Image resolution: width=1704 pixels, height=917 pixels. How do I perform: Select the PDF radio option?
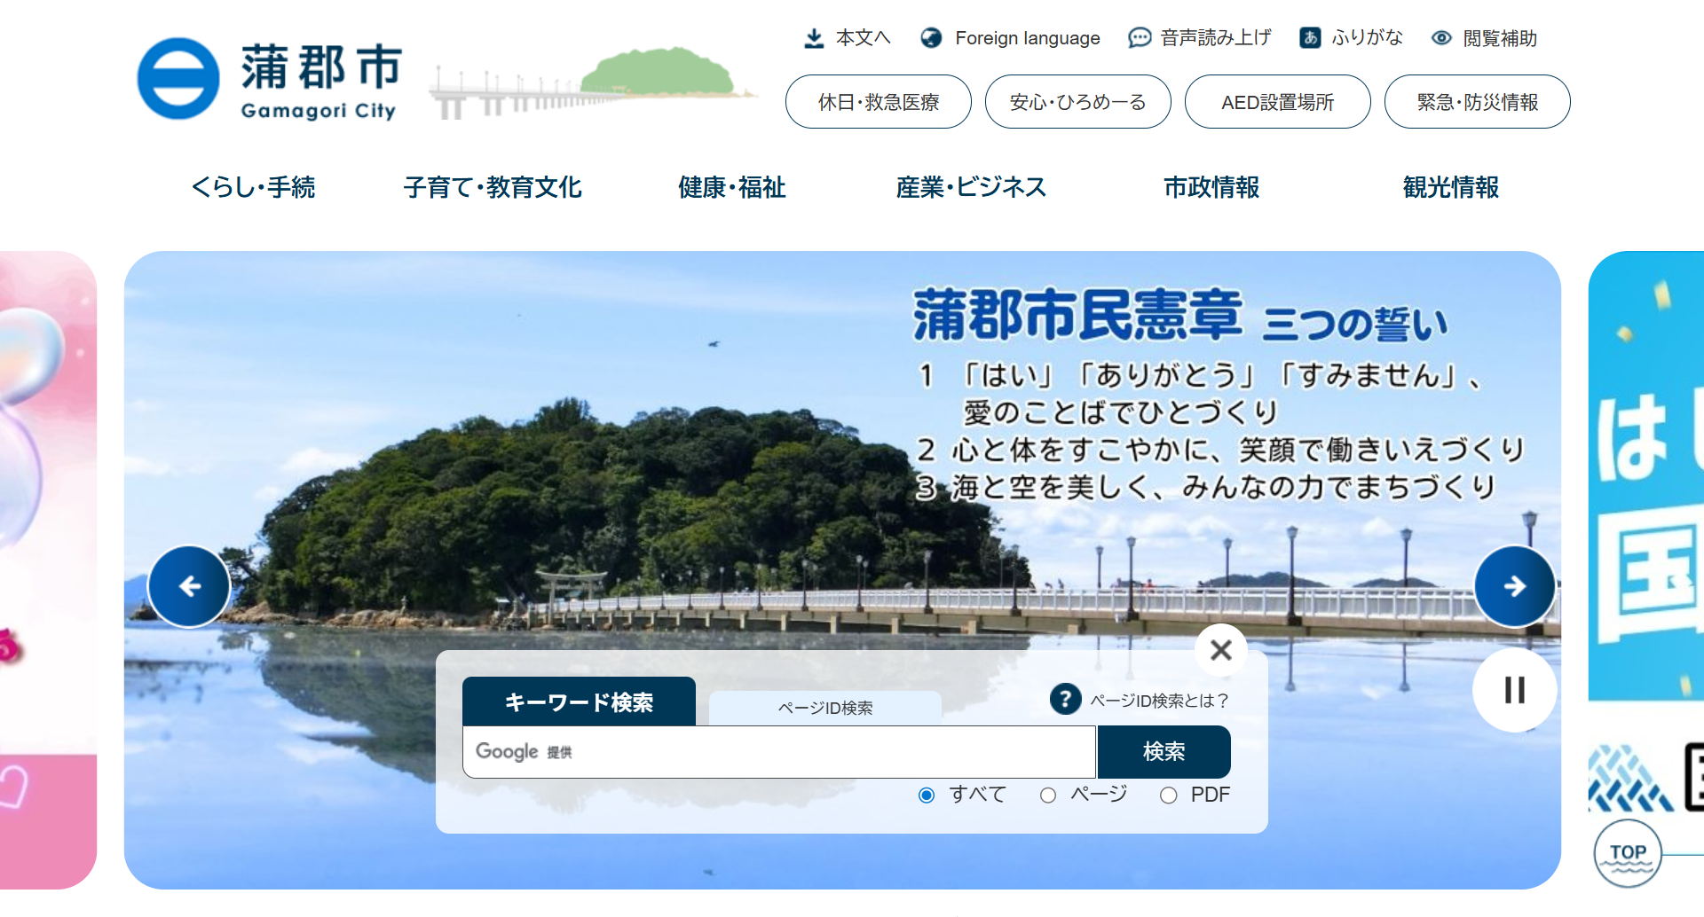(1169, 796)
